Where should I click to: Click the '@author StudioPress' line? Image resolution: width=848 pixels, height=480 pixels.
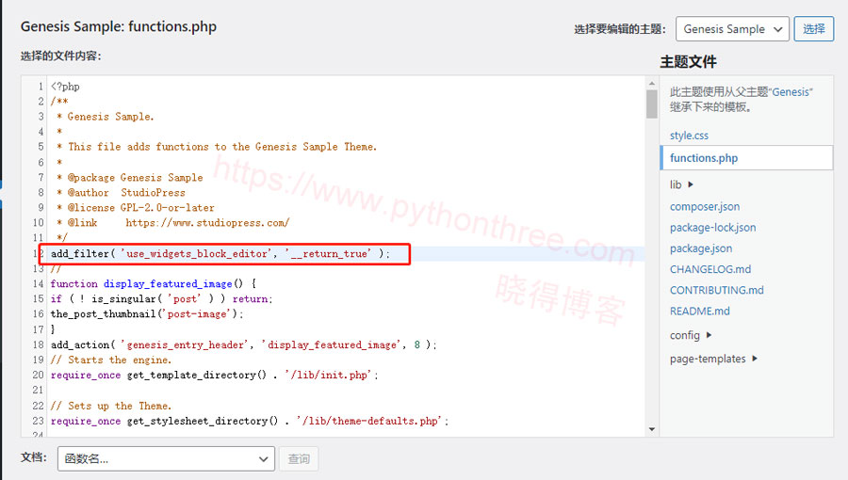(x=121, y=193)
